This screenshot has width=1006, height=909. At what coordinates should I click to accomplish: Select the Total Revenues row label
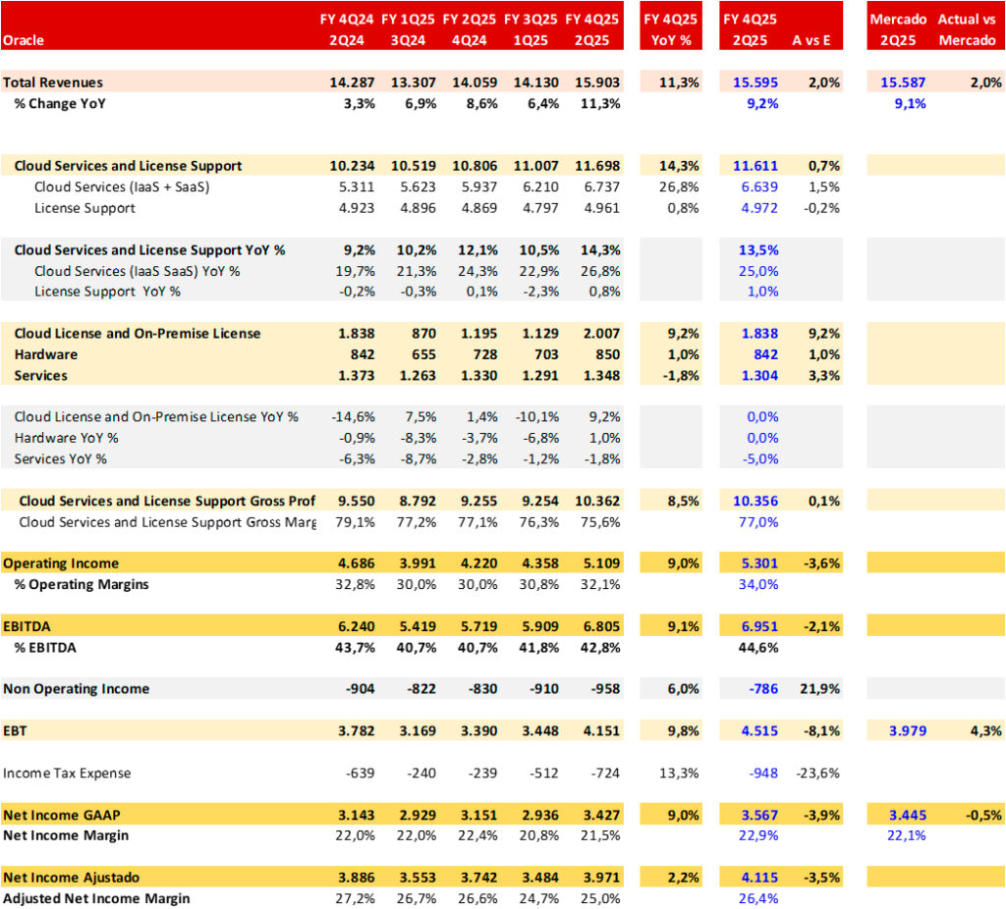point(53,82)
